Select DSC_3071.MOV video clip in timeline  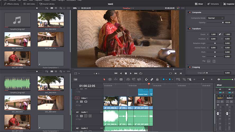click(x=143, y=103)
